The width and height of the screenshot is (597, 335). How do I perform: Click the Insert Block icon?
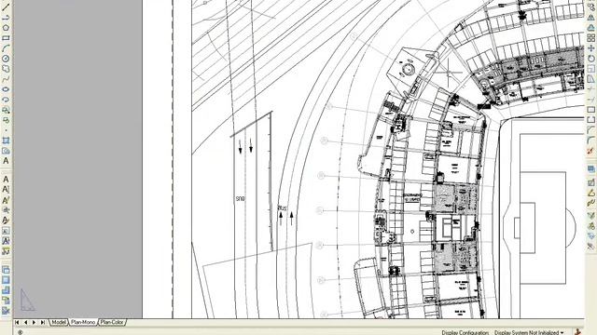[x=6, y=110]
